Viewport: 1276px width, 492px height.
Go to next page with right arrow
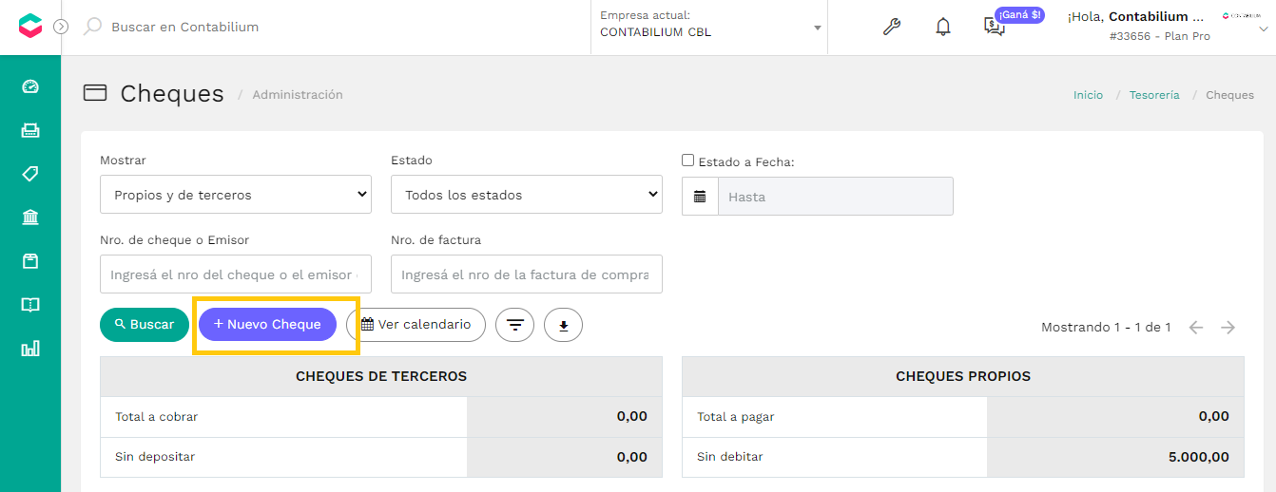coord(1228,328)
